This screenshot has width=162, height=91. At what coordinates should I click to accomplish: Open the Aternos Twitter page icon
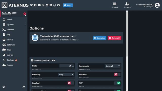pos(31,5)
